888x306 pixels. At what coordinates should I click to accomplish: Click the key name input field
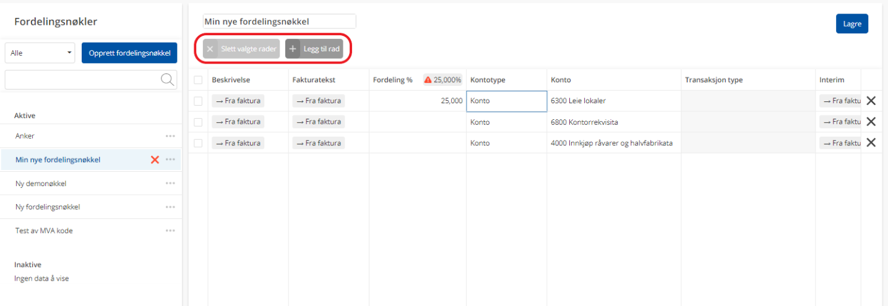(279, 22)
